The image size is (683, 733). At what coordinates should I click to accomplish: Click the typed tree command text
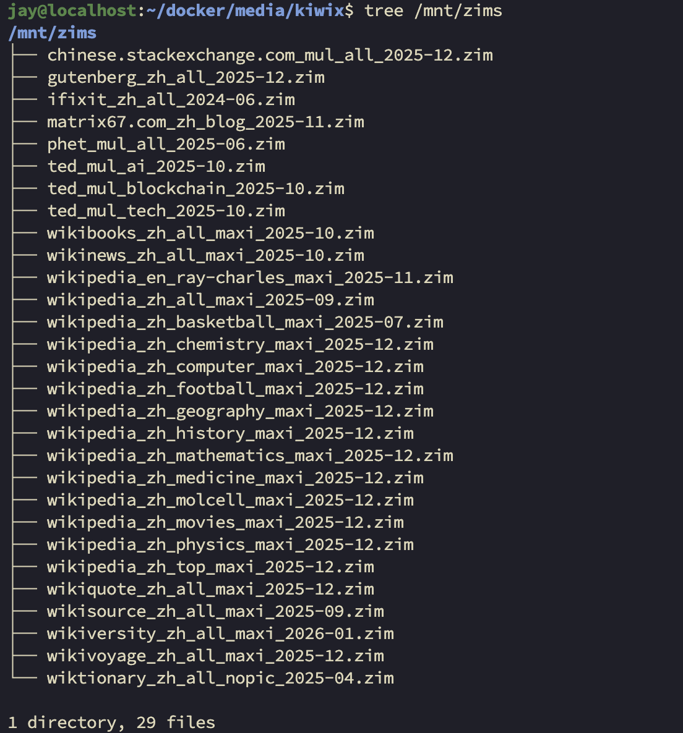(433, 11)
